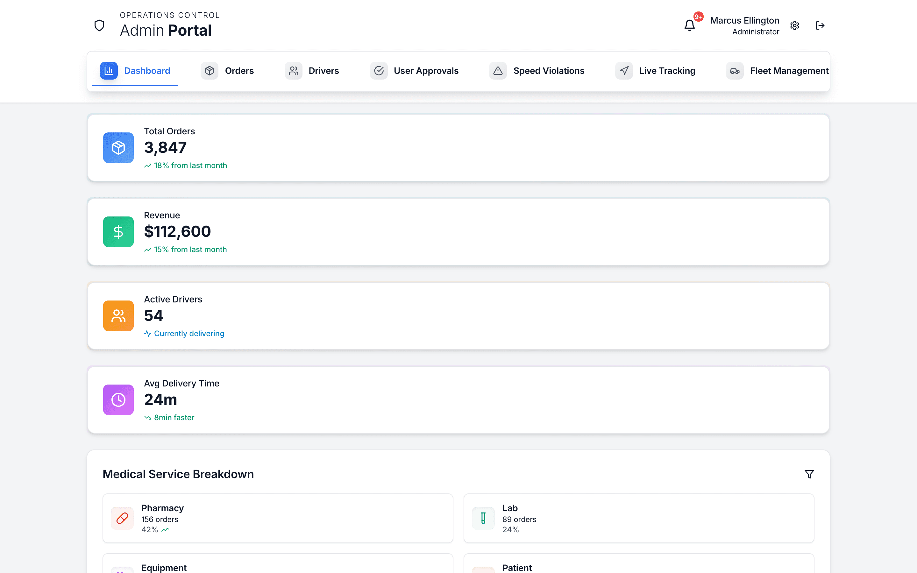Click the navigation arrow icon for Live Tracking

[x=623, y=70]
